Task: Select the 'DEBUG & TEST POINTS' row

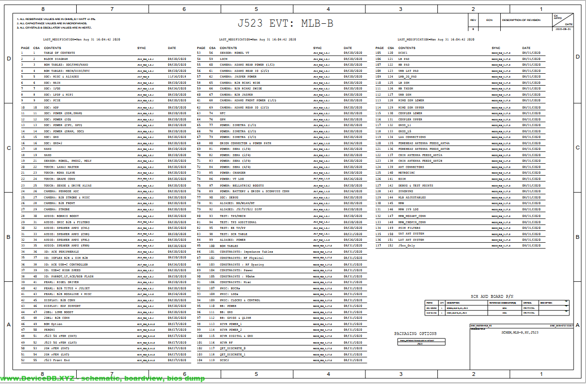Action: (x=461, y=186)
